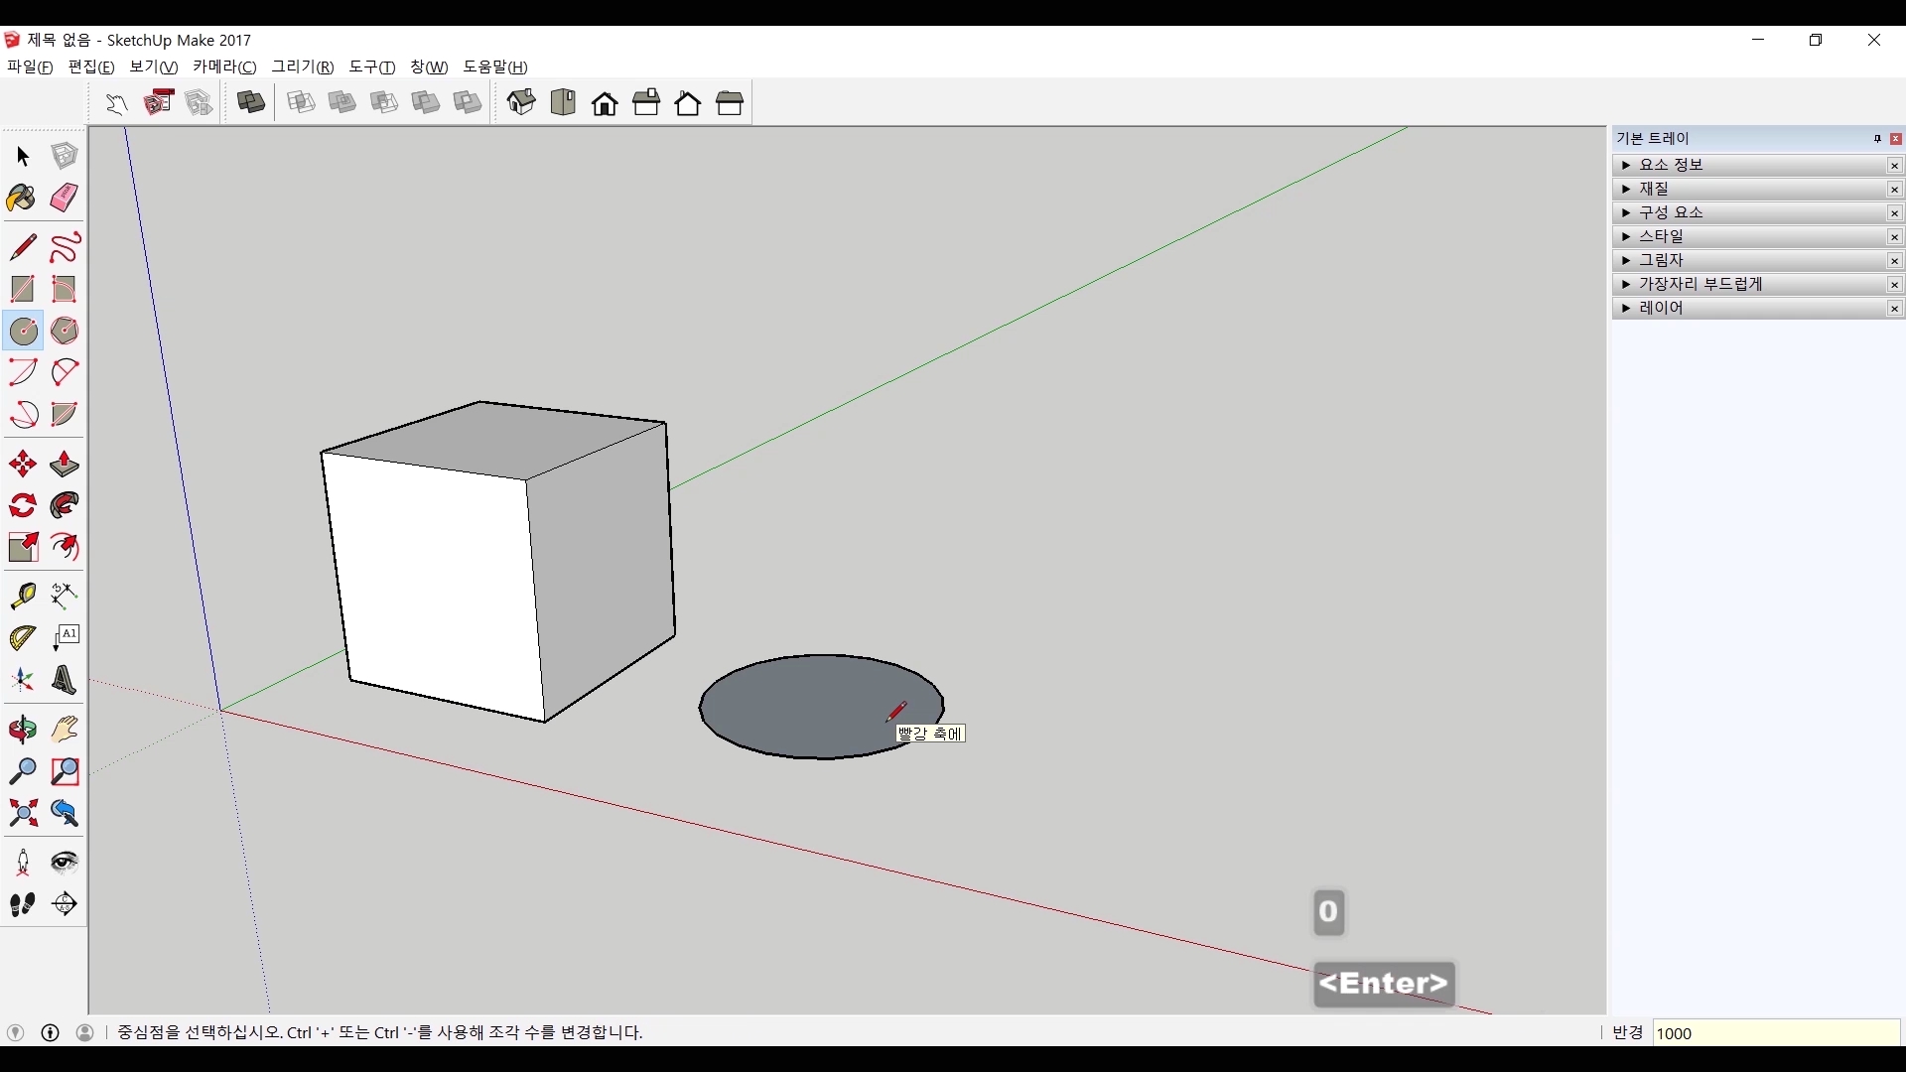The width and height of the screenshot is (1906, 1072).
Task: Select the Eraser tool
Action: (65, 198)
